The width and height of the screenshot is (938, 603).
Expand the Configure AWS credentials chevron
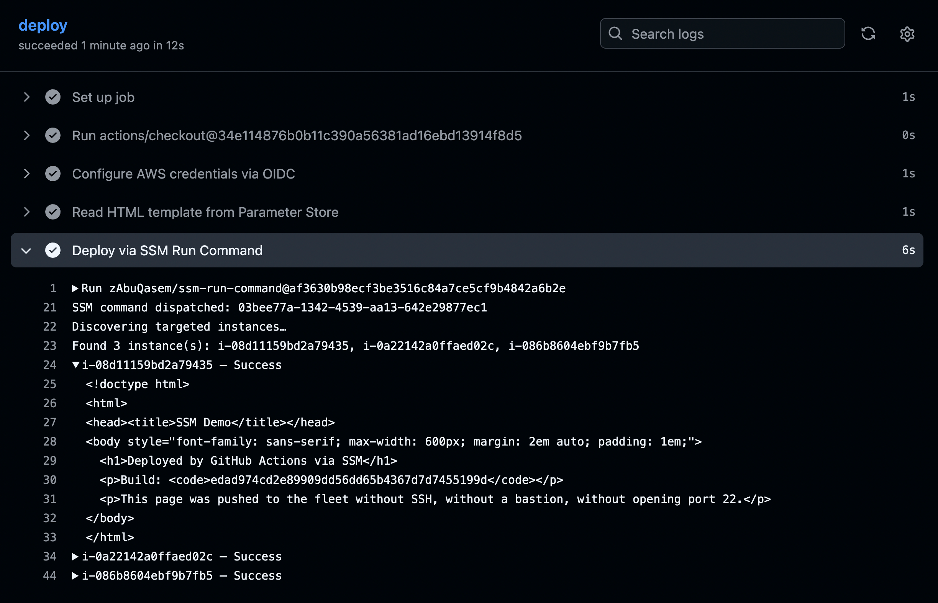(26, 174)
